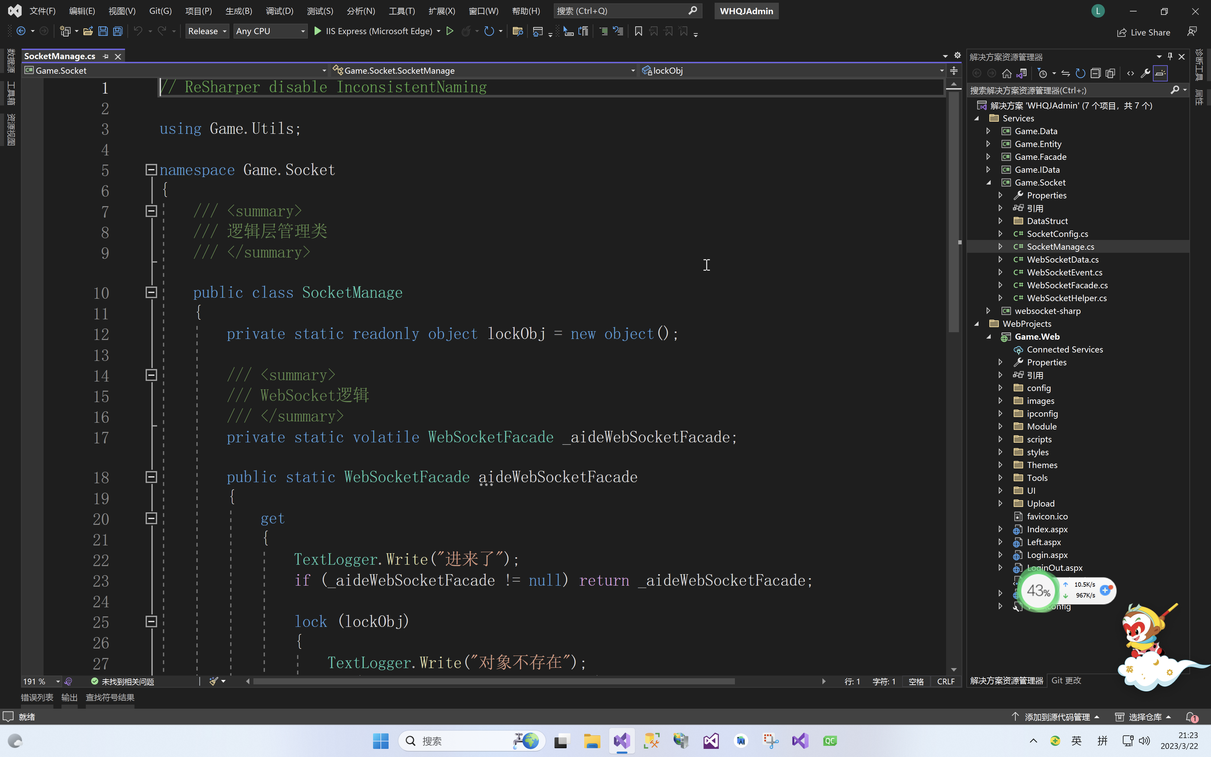Start debugging with IIS Express green arrow

tap(317, 31)
